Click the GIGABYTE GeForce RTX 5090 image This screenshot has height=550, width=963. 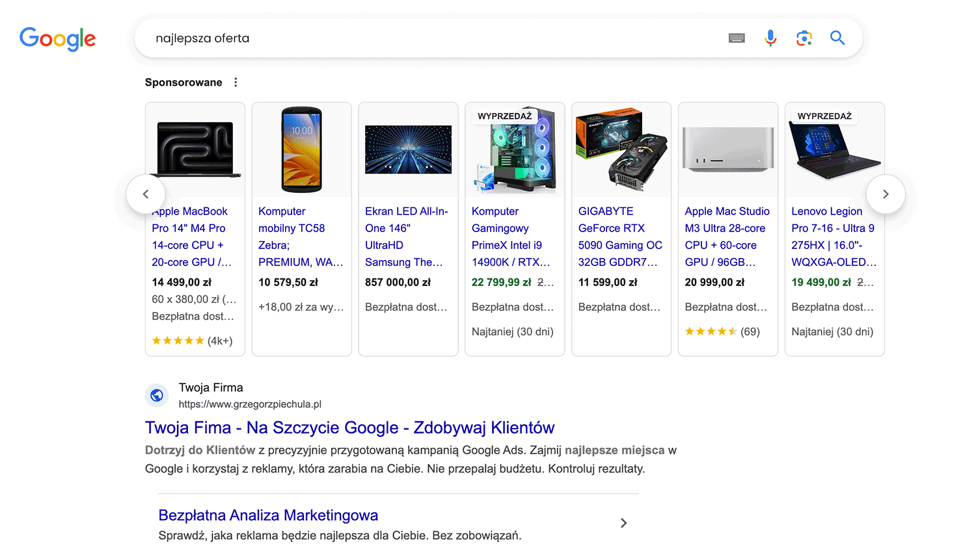pos(621,150)
